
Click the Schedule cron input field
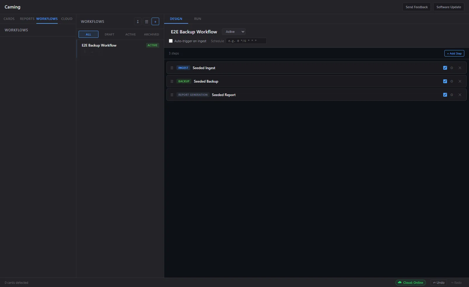point(246,41)
